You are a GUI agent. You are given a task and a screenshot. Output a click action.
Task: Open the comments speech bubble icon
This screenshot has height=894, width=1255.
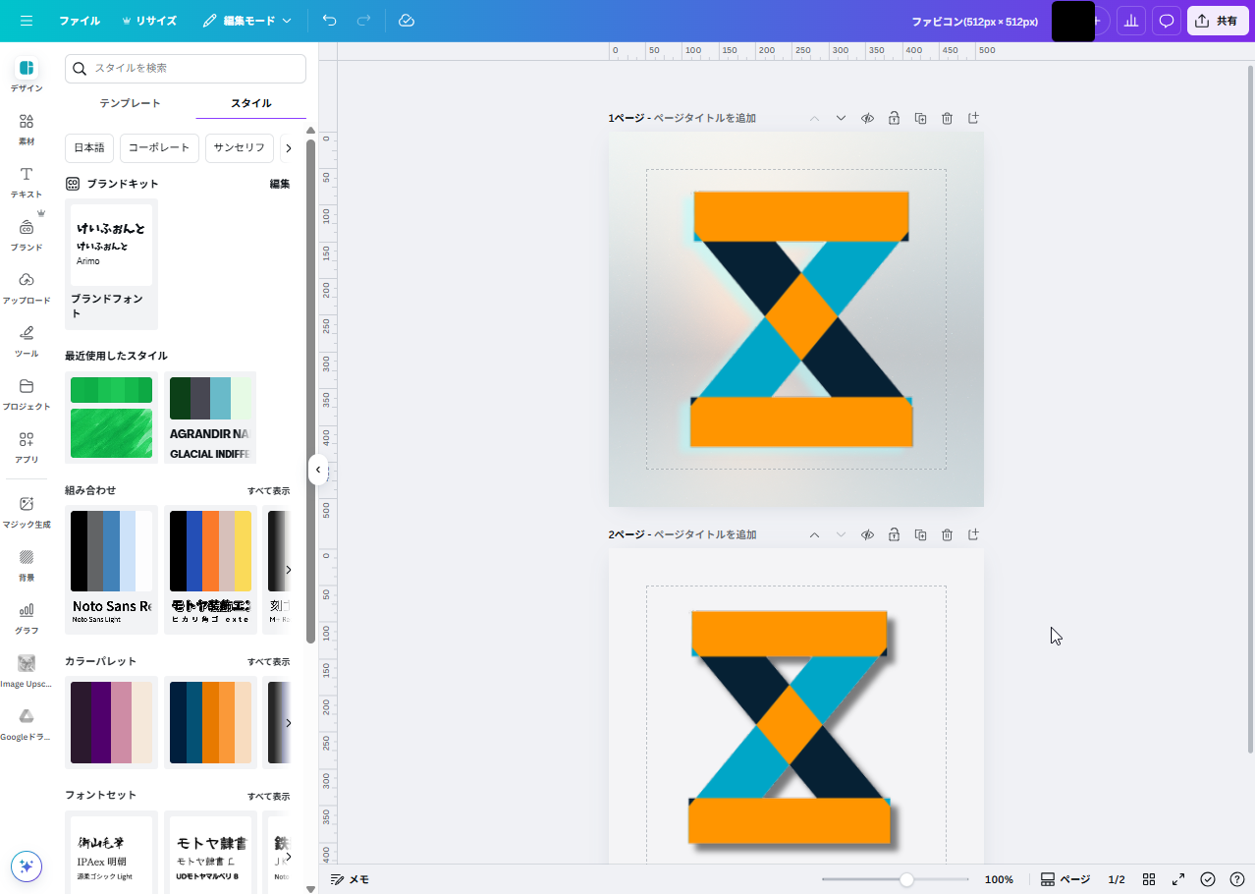(x=1167, y=21)
